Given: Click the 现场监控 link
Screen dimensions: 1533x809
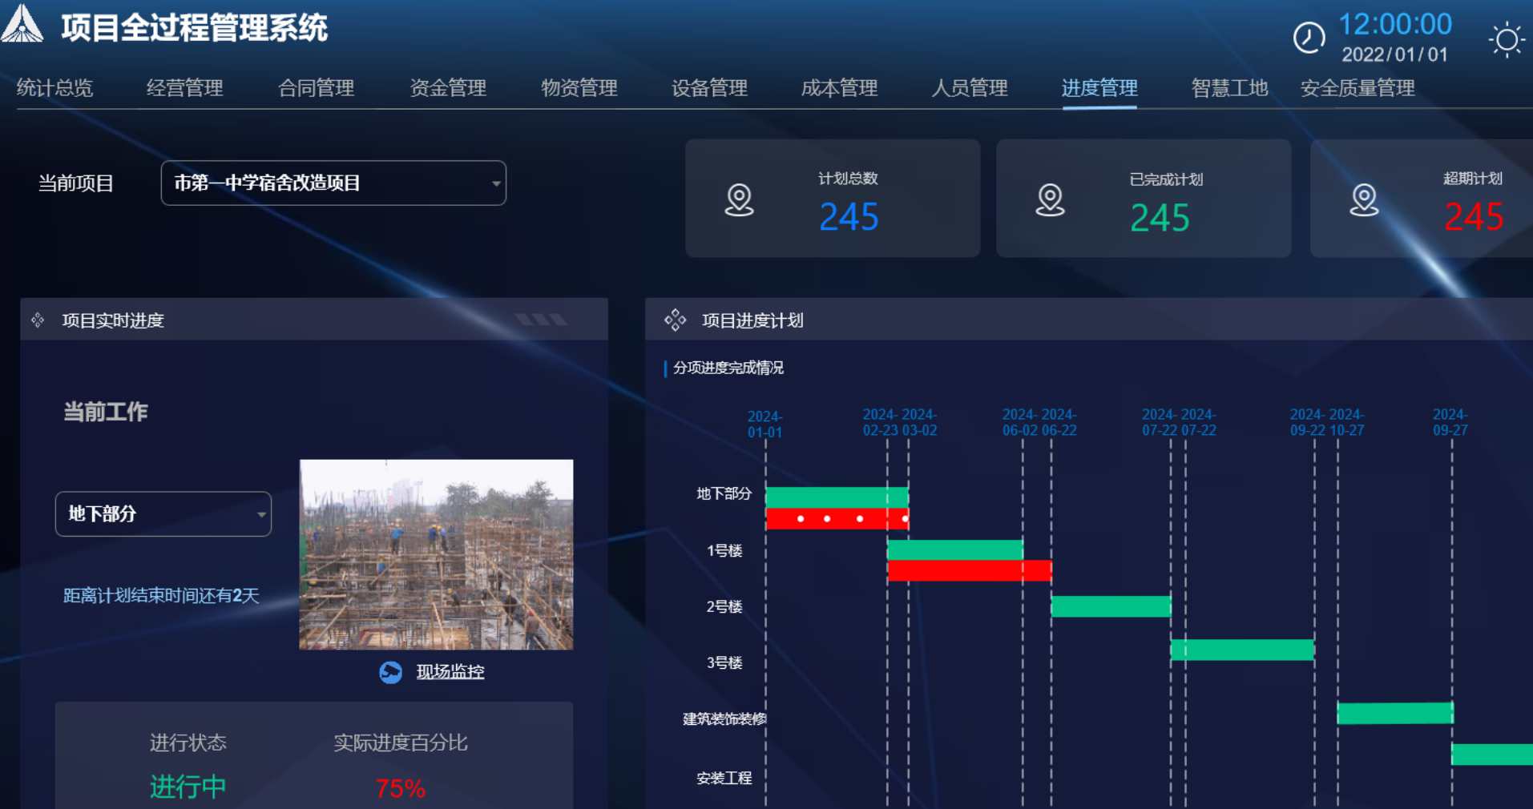Looking at the screenshot, I should (450, 672).
